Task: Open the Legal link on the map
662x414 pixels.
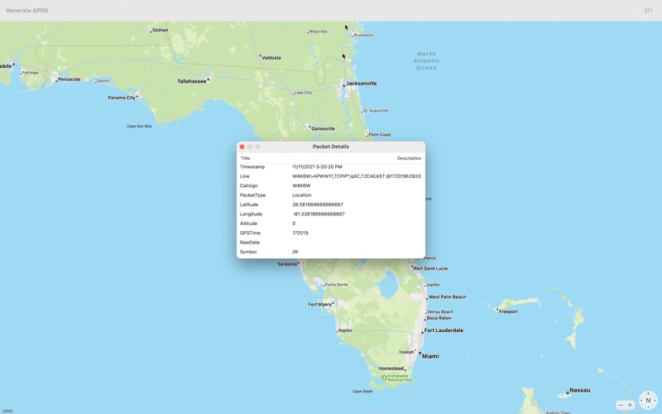Action: [7, 411]
